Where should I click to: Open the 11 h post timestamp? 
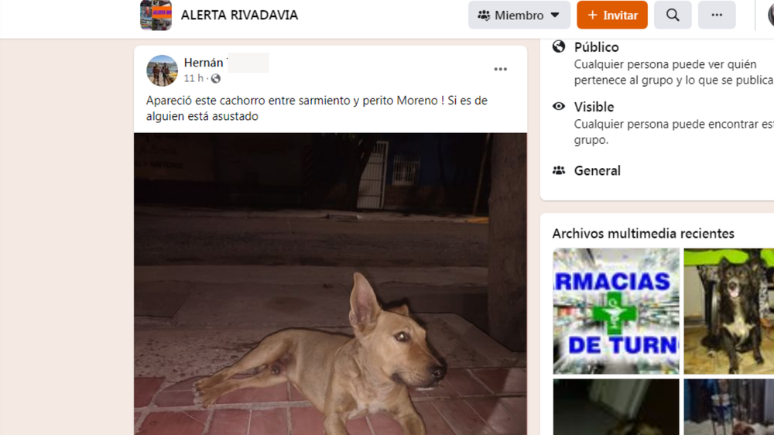tap(193, 78)
